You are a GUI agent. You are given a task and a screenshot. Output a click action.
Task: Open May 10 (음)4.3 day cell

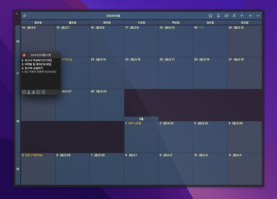[x=210, y=169]
